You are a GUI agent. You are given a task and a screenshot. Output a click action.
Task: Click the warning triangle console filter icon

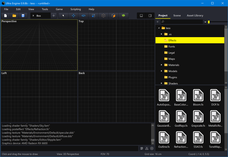coord(147,148)
